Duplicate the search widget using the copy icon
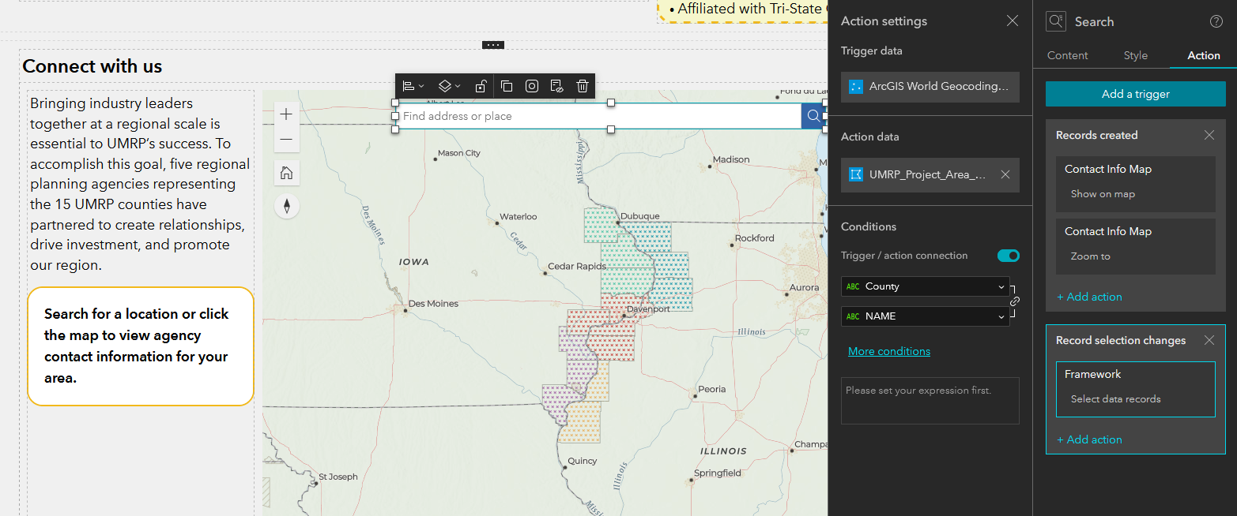This screenshot has width=1237, height=516. pyautogui.click(x=507, y=85)
